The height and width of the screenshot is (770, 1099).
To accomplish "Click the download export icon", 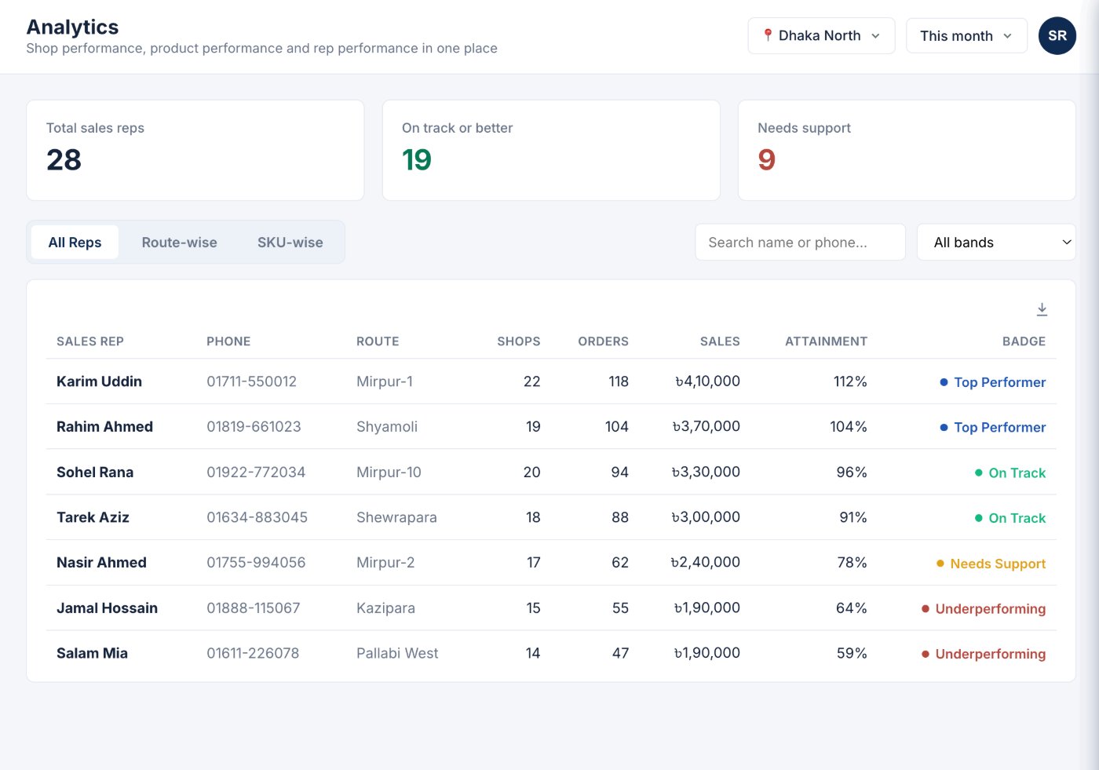I will click(1042, 309).
